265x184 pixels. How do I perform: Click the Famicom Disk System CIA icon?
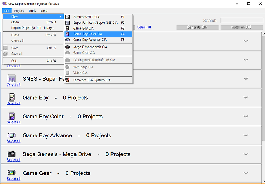click(x=67, y=80)
